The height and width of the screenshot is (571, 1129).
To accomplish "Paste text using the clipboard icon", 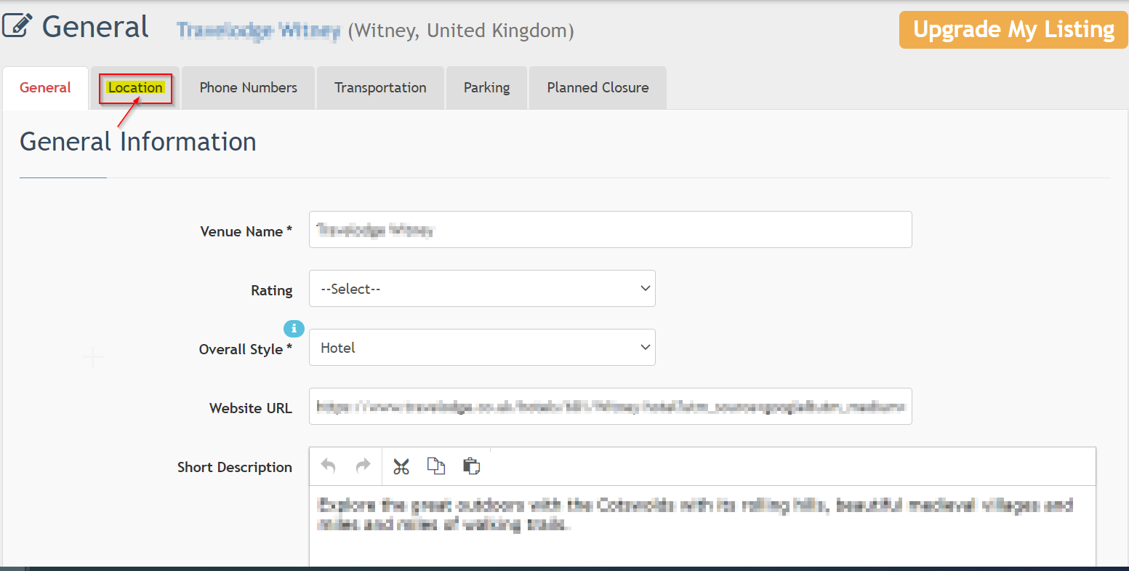I will [471, 466].
